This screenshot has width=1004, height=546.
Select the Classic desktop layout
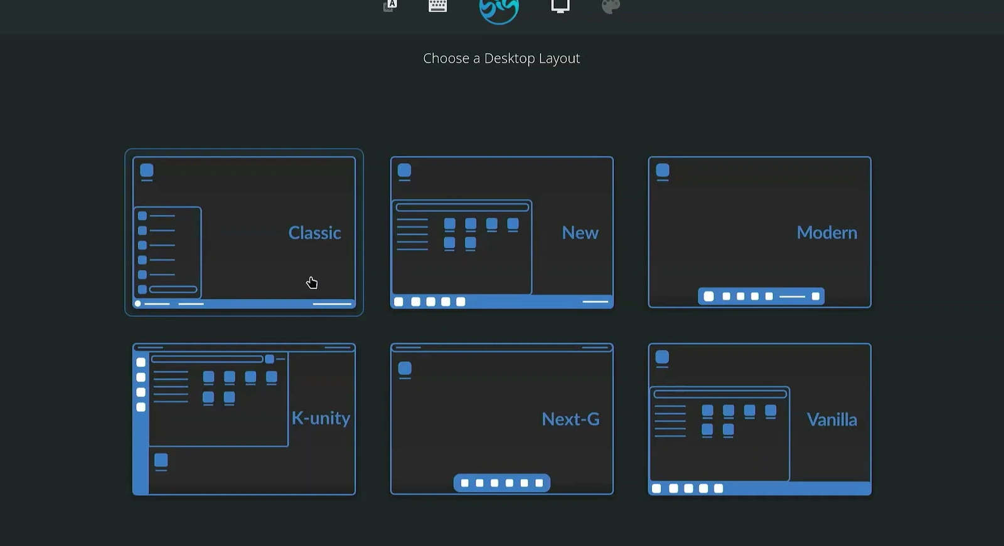pyautogui.click(x=244, y=232)
